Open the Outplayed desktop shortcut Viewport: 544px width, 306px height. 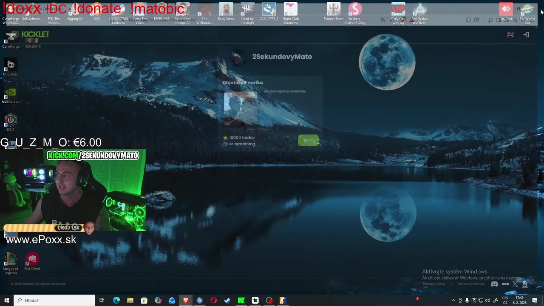11,67
